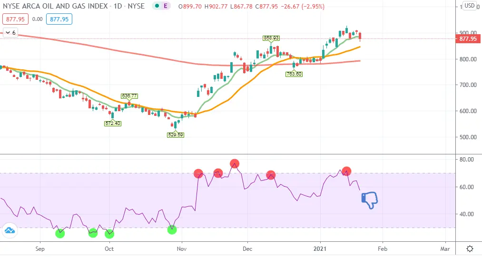This screenshot has height=257, width=482.
Task: Click the Nov date label on time axis
Action: click(182, 249)
